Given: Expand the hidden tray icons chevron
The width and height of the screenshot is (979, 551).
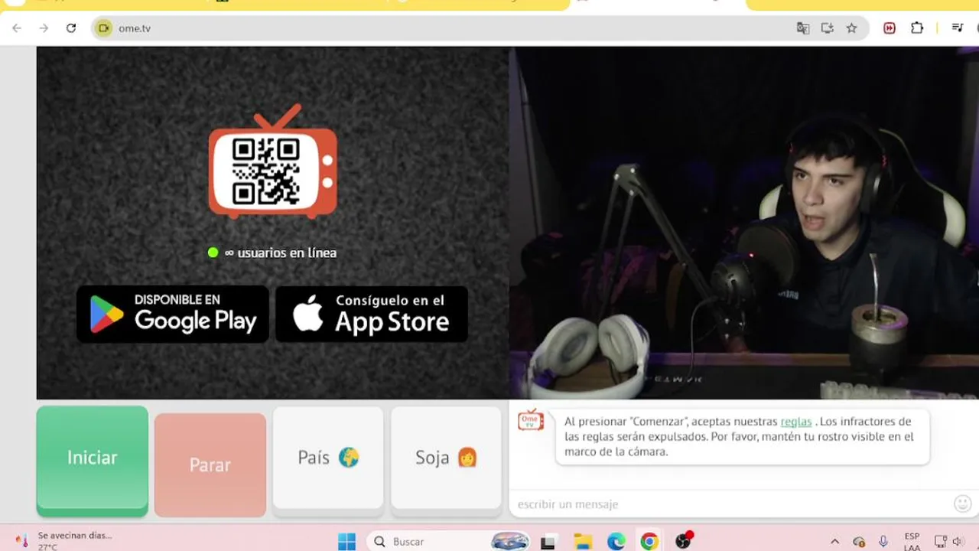Looking at the screenshot, I should [834, 542].
